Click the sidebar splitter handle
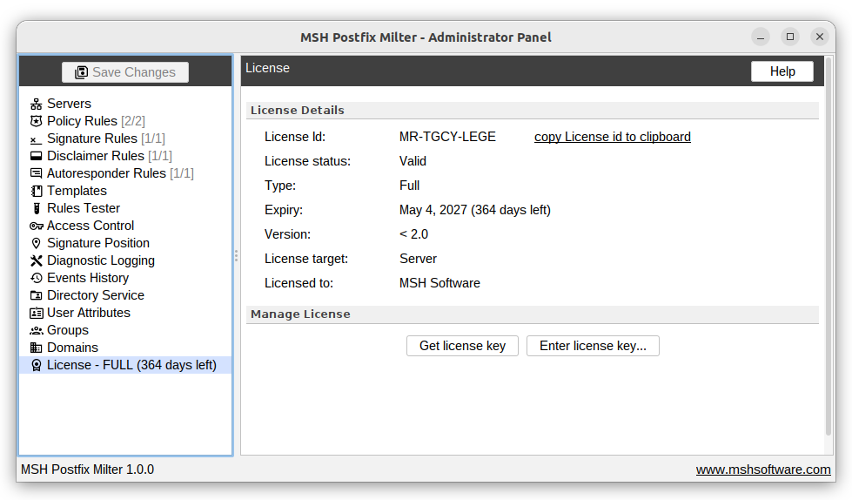Viewport: 852px width, 500px height. coord(237,255)
